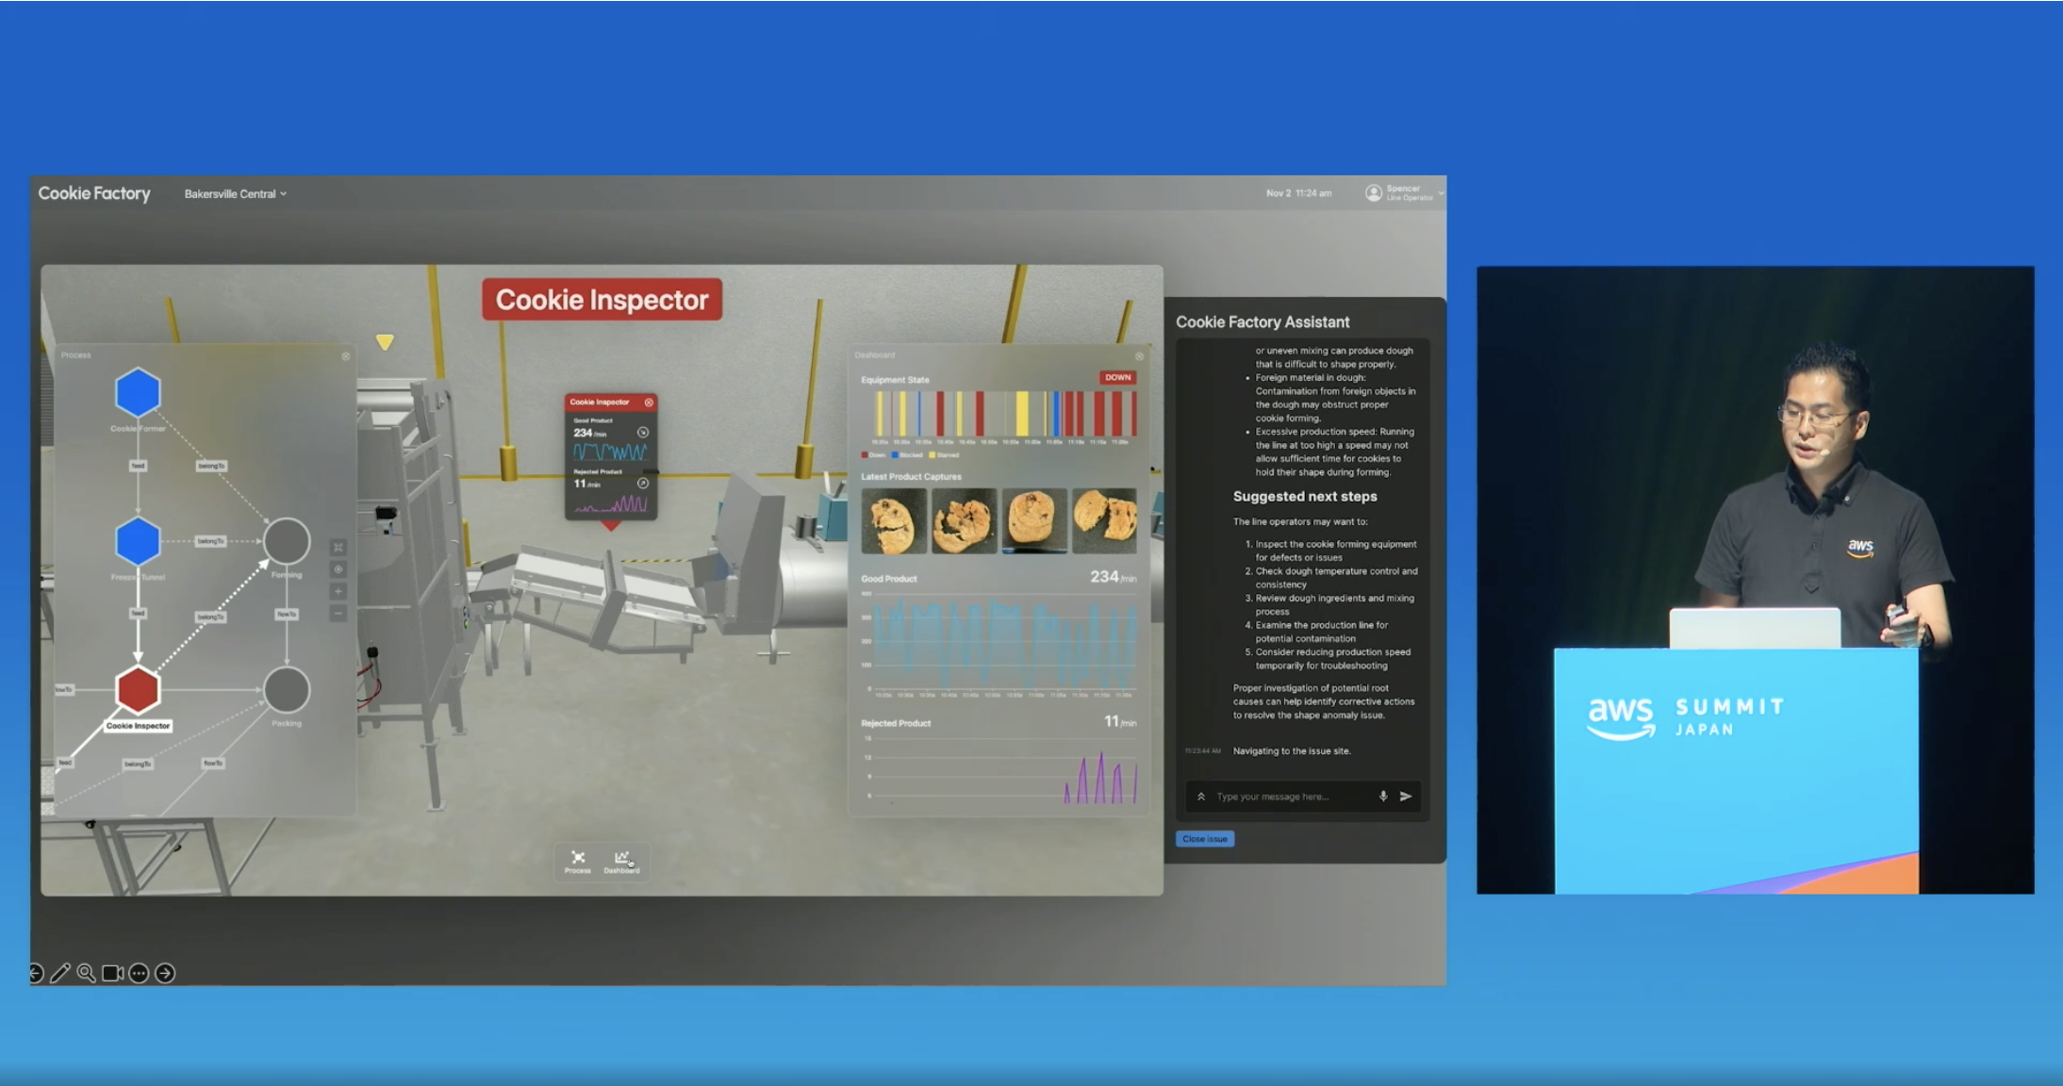The image size is (2063, 1086).
Task: Click the video camera icon
Action: [112, 973]
